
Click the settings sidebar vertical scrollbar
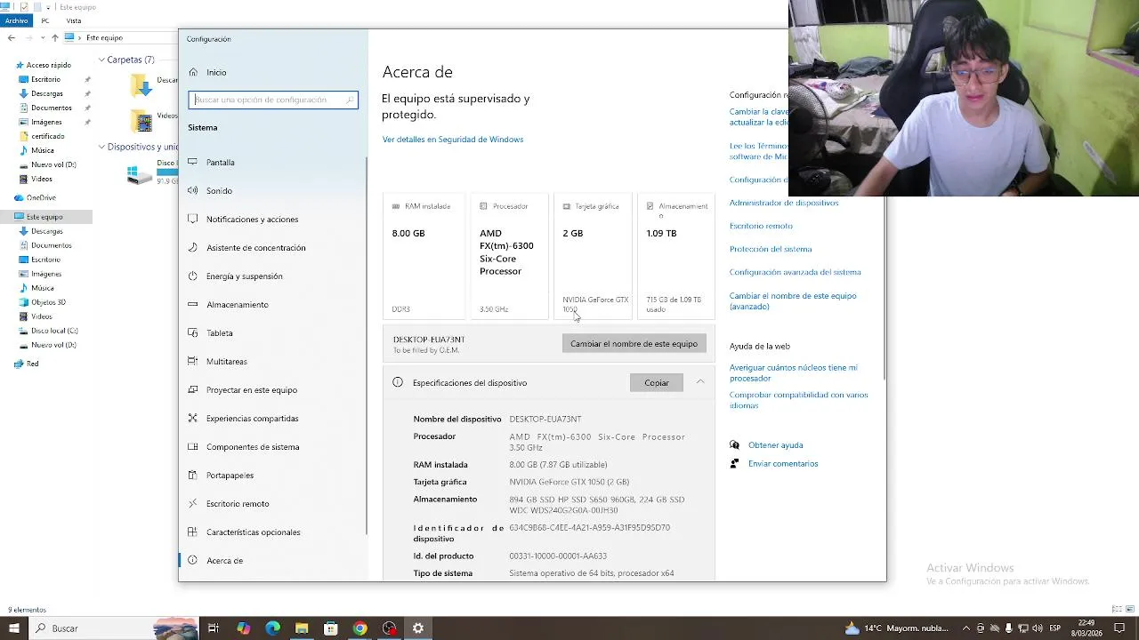tap(367, 346)
